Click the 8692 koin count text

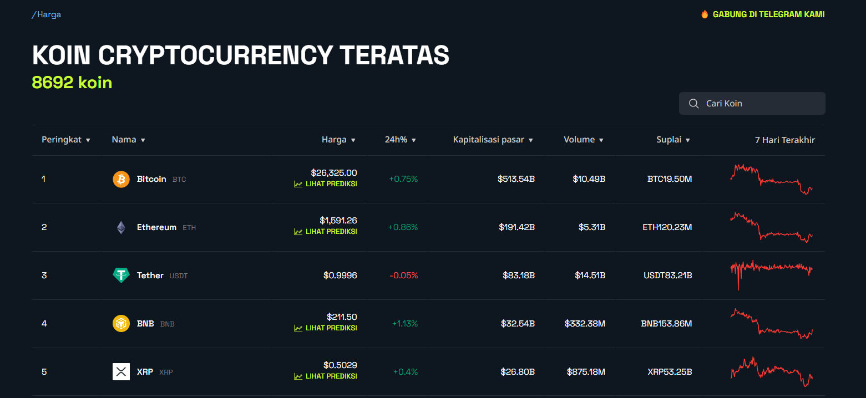(x=72, y=83)
